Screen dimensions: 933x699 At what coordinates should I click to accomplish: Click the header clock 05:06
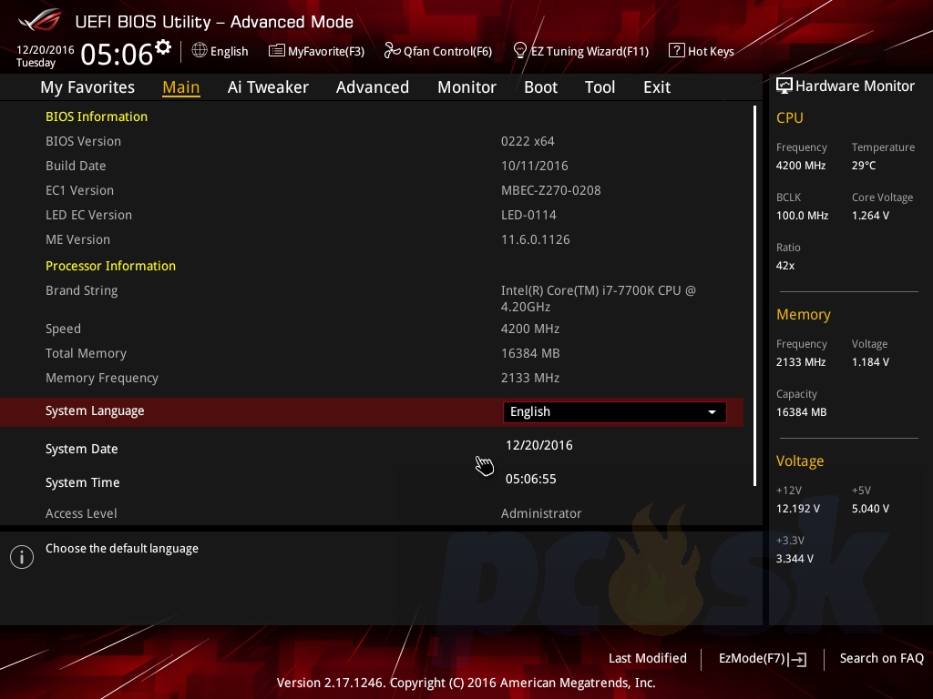click(117, 54)
